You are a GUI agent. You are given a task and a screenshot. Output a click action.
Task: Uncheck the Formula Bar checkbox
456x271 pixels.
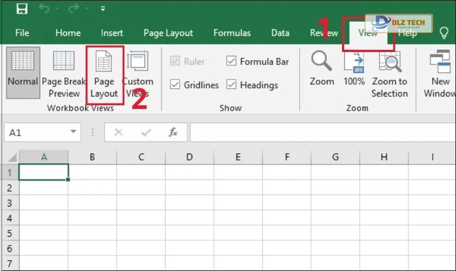[x=231, y=61]
